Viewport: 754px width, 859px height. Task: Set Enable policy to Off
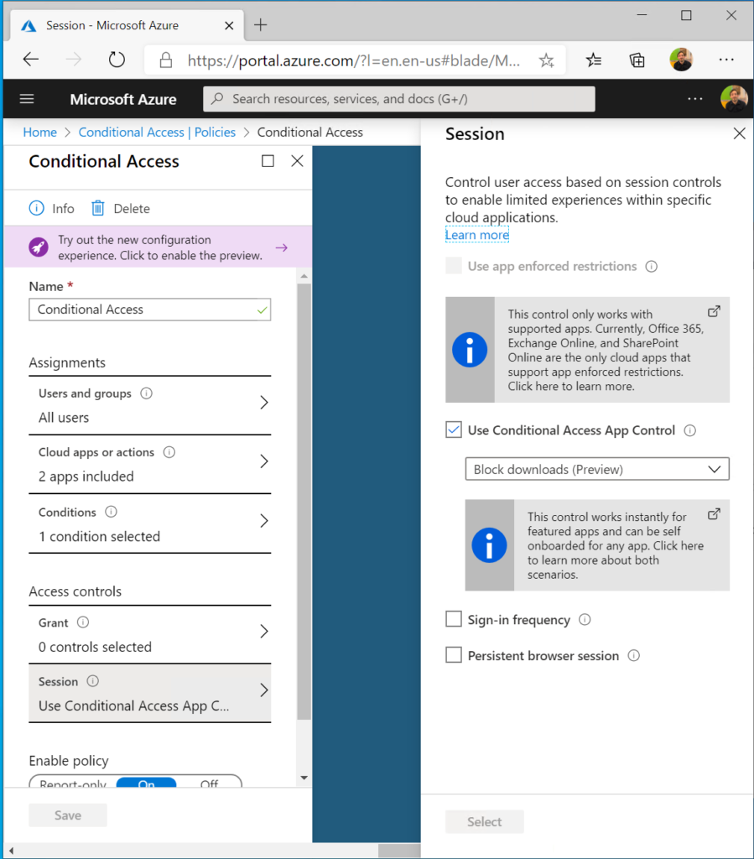[x=209, y=783]
